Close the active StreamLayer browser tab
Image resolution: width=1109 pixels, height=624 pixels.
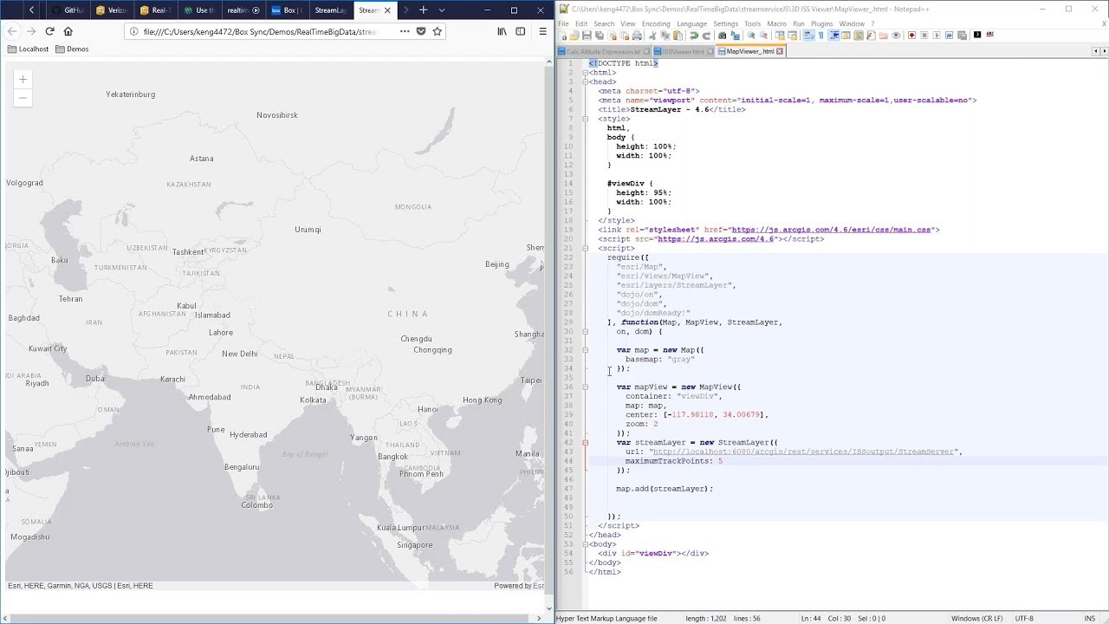pos(387,10)
